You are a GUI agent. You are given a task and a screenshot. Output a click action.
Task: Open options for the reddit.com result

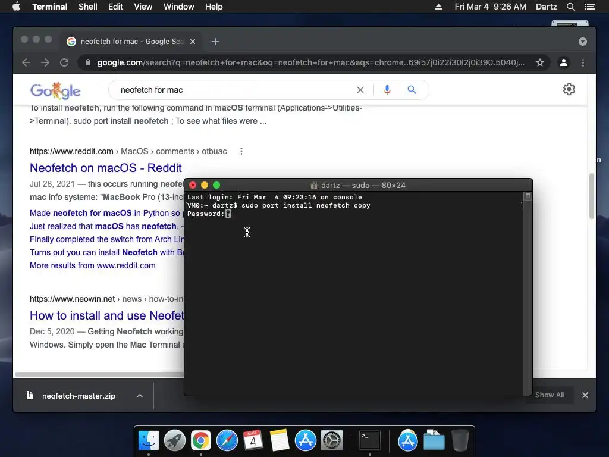click(x=241, y=151)
